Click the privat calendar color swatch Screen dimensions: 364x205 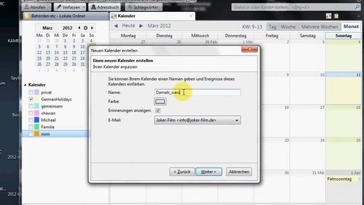[36, 92]
